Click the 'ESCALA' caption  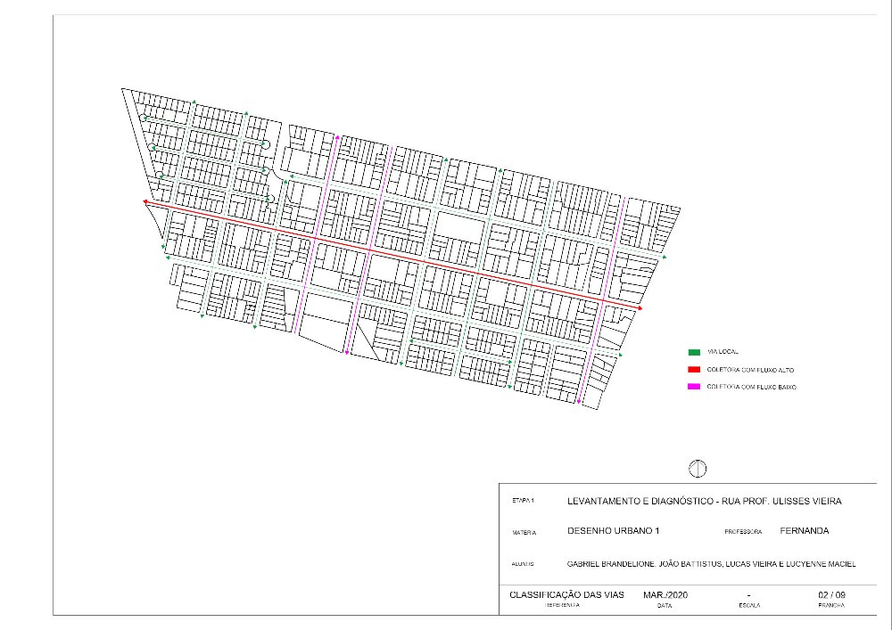point(749,606)
